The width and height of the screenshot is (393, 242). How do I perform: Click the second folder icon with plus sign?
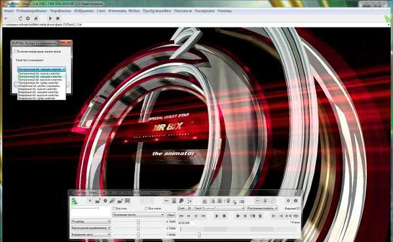[120, 201]
